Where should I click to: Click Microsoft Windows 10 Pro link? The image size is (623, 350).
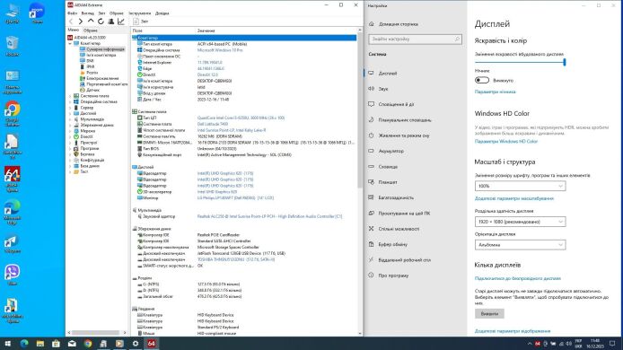(220, 50)
